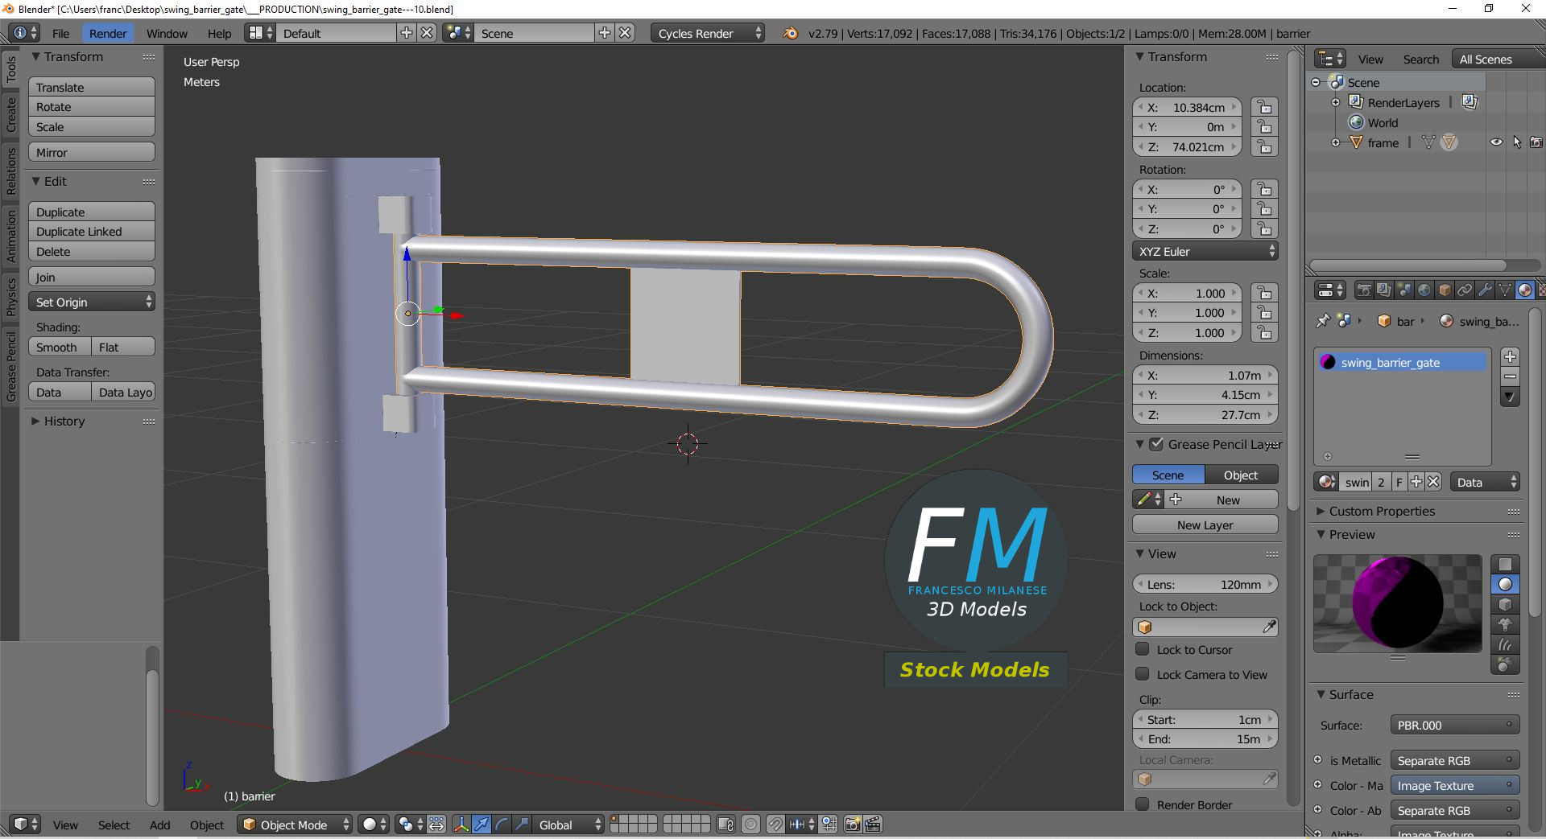Enable the Lock Camera to View checkbox
1546x839 pixels.
click(x=1142, y=674)
